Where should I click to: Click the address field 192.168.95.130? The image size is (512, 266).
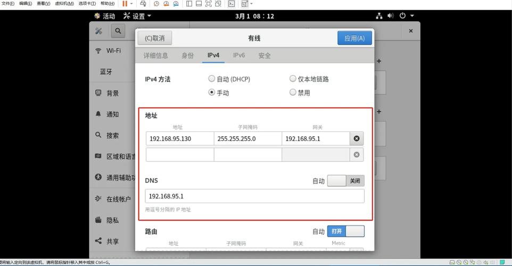[180, 139]
